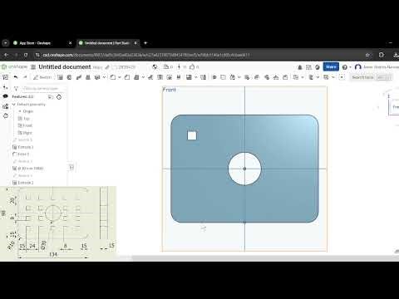Select the Hole tool icon
399x299 pixels.
coord(170,77)
